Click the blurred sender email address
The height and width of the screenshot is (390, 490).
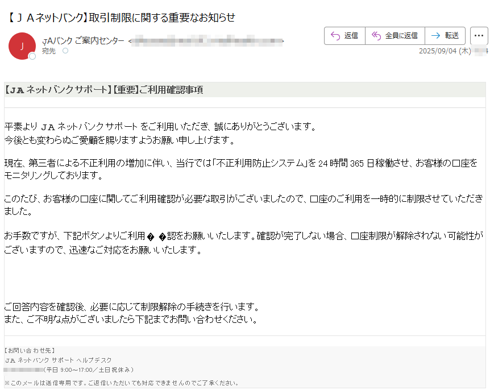click(206, 40)
